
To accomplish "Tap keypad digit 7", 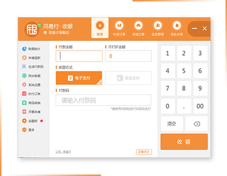I will tap(168, 88).
